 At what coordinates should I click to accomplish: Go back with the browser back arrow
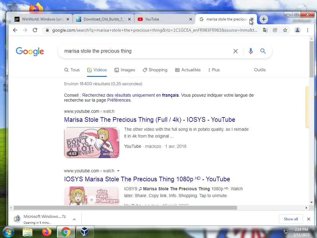(15, 30)
